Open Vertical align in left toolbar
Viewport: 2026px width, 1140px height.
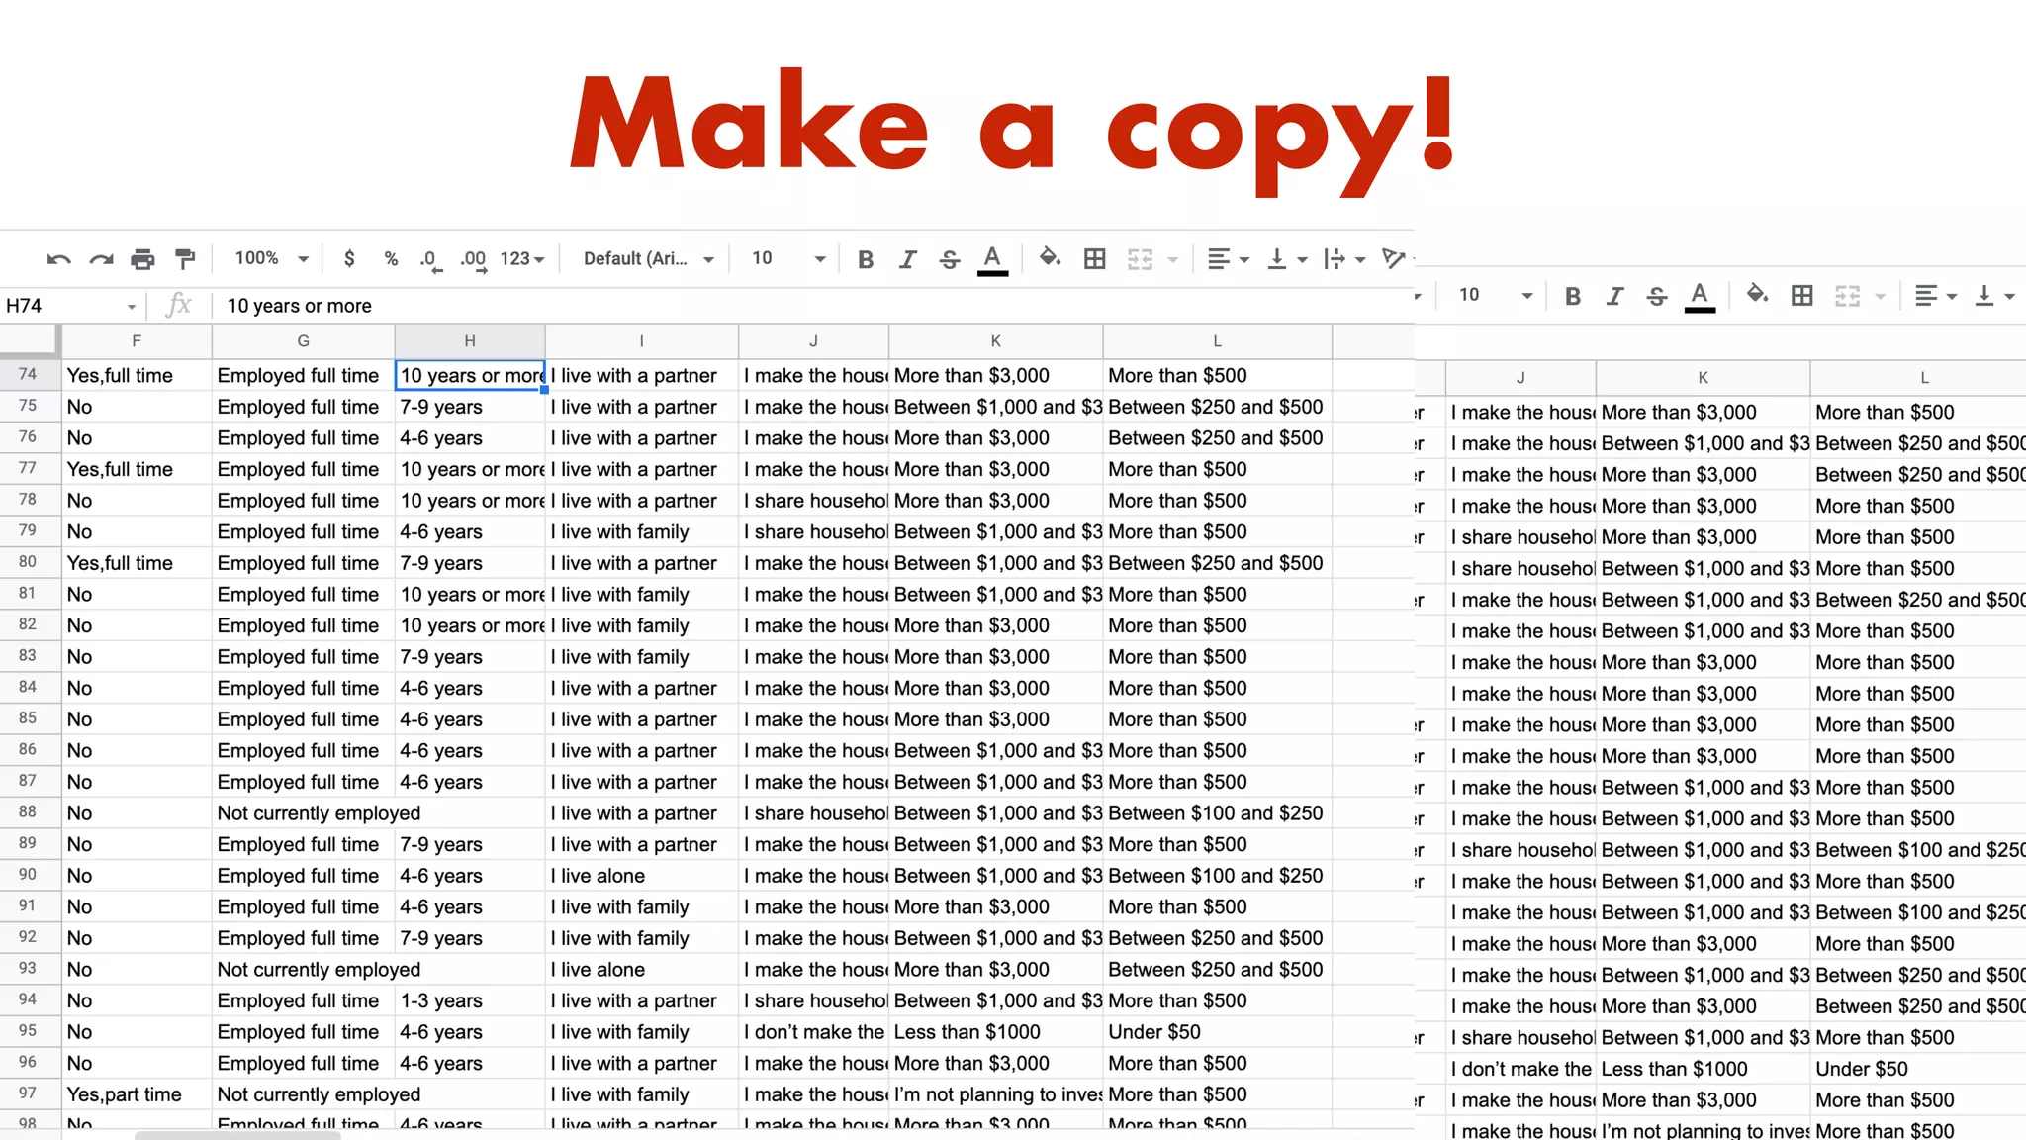pos(1287,259)
